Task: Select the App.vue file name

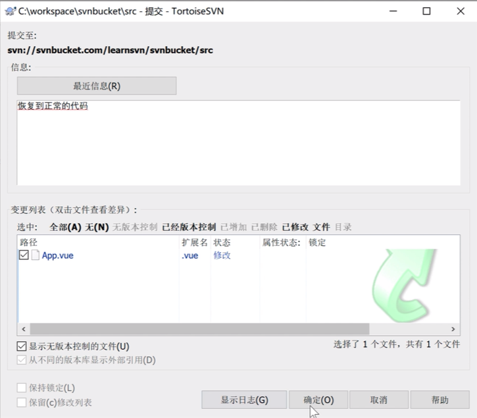Action: click(57, 255)
